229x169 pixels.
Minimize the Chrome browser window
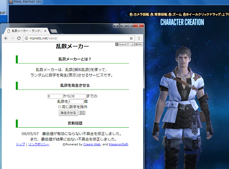click(x=124, y=26)
